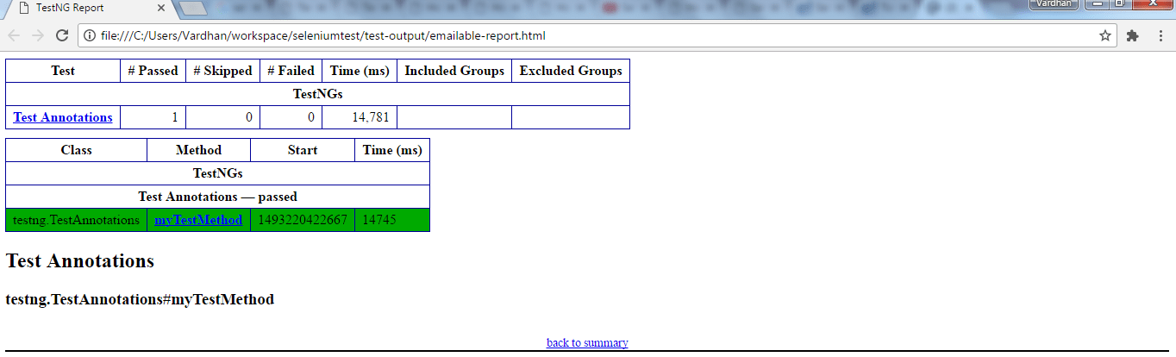The height and width of the screenshot is (357, 1176).
Task: Open the myTestMethod link
Action: 198,220
